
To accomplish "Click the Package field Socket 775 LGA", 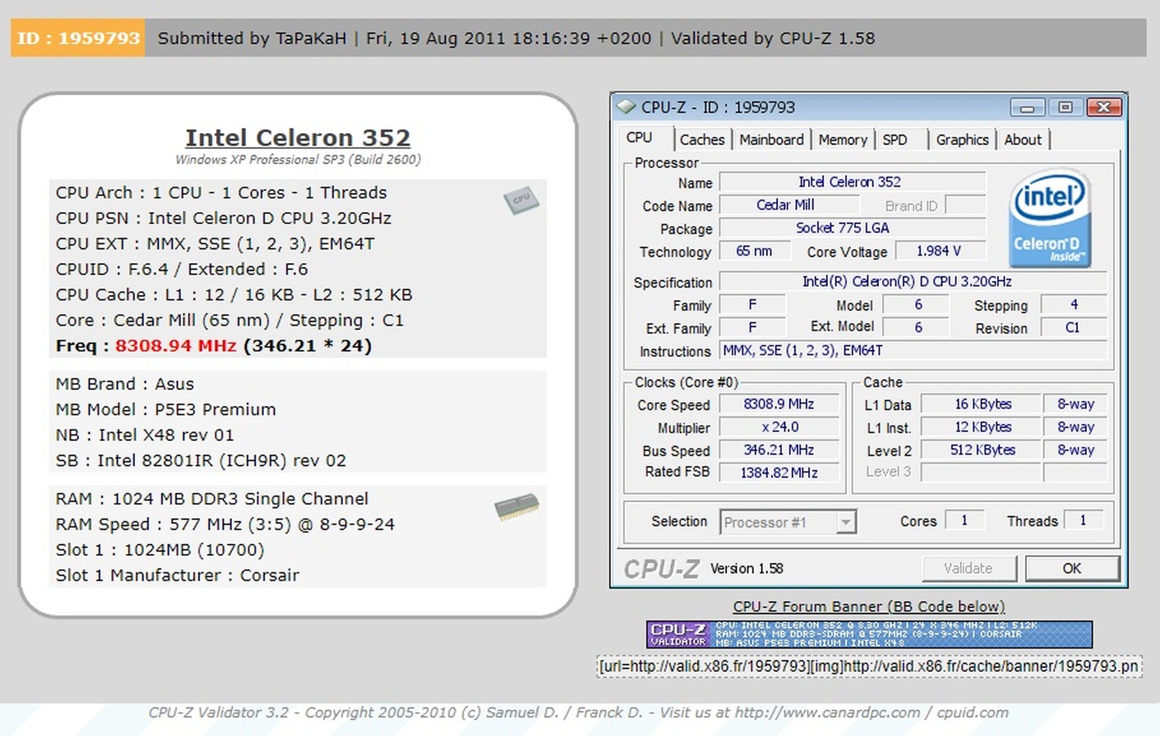I will tap(852, 228).
